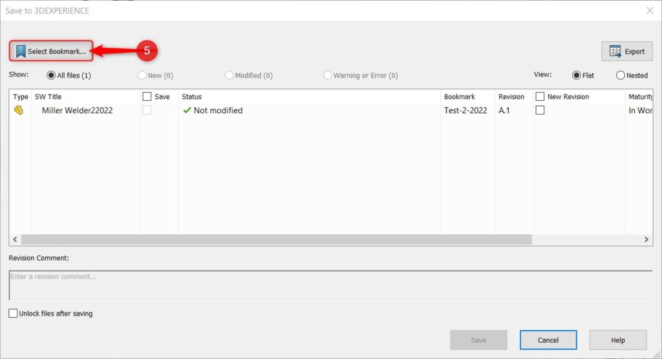662x359 pixels.
Task: Click the Not modified status text
Action: click(219, 110)
